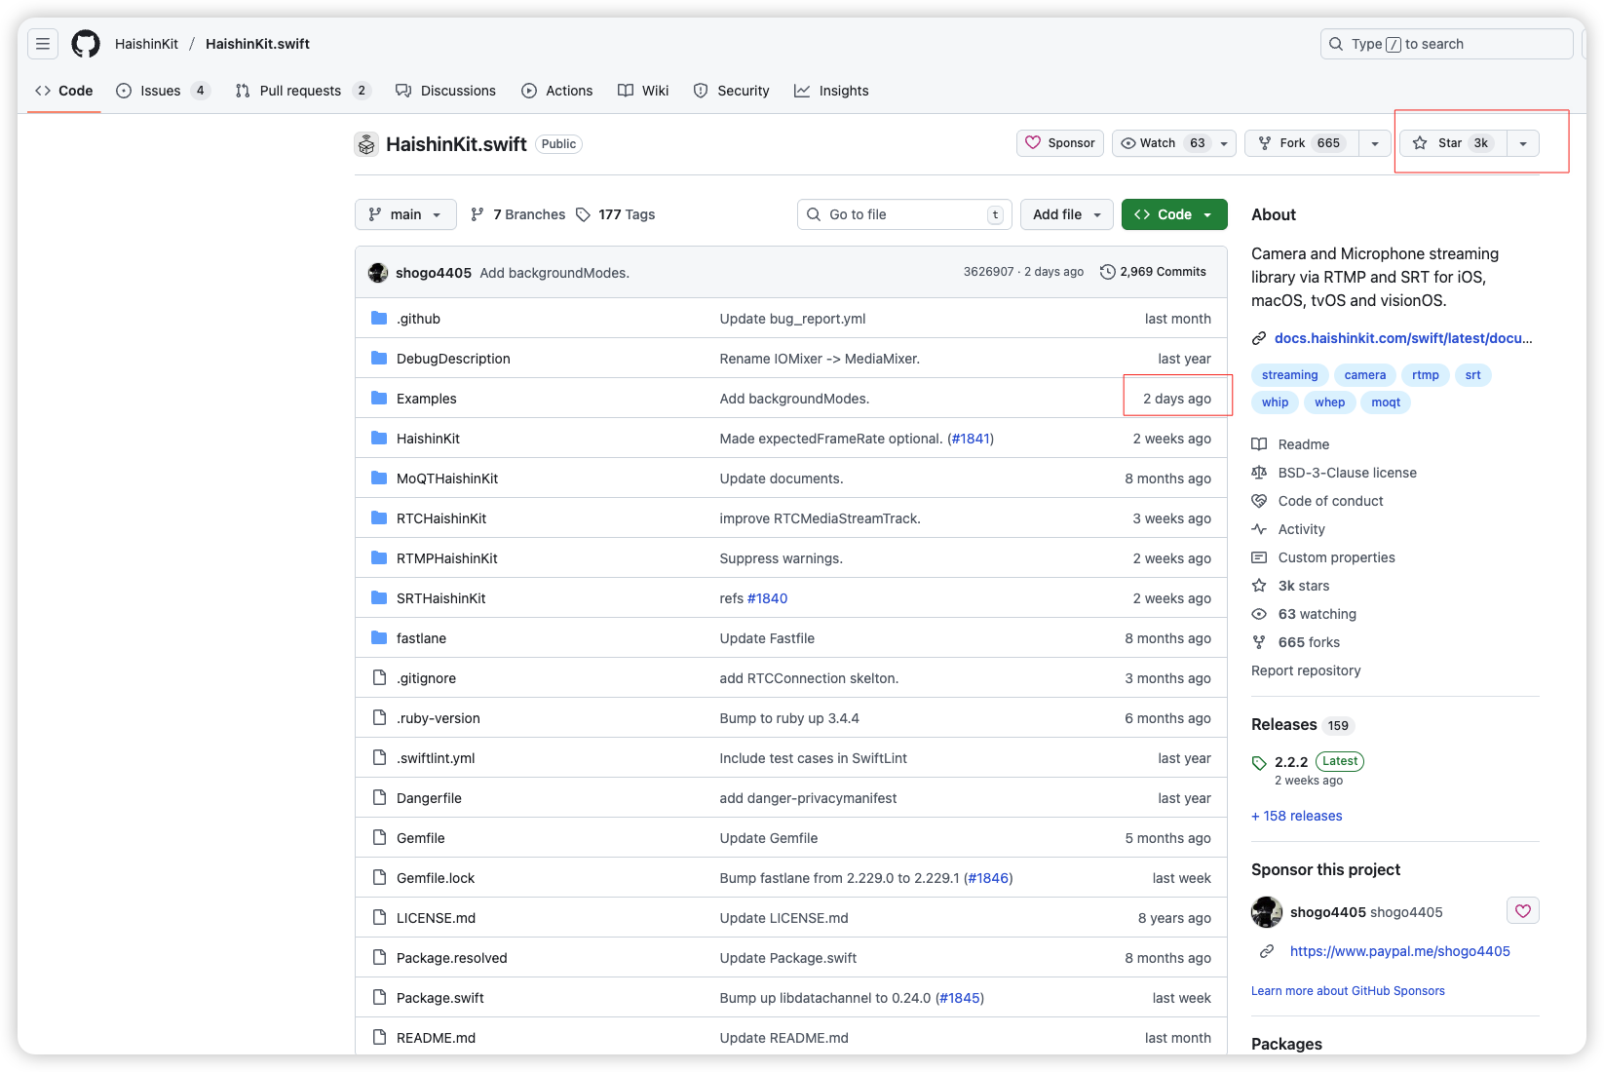Click the fastlane folder icon

coord(379,638)
